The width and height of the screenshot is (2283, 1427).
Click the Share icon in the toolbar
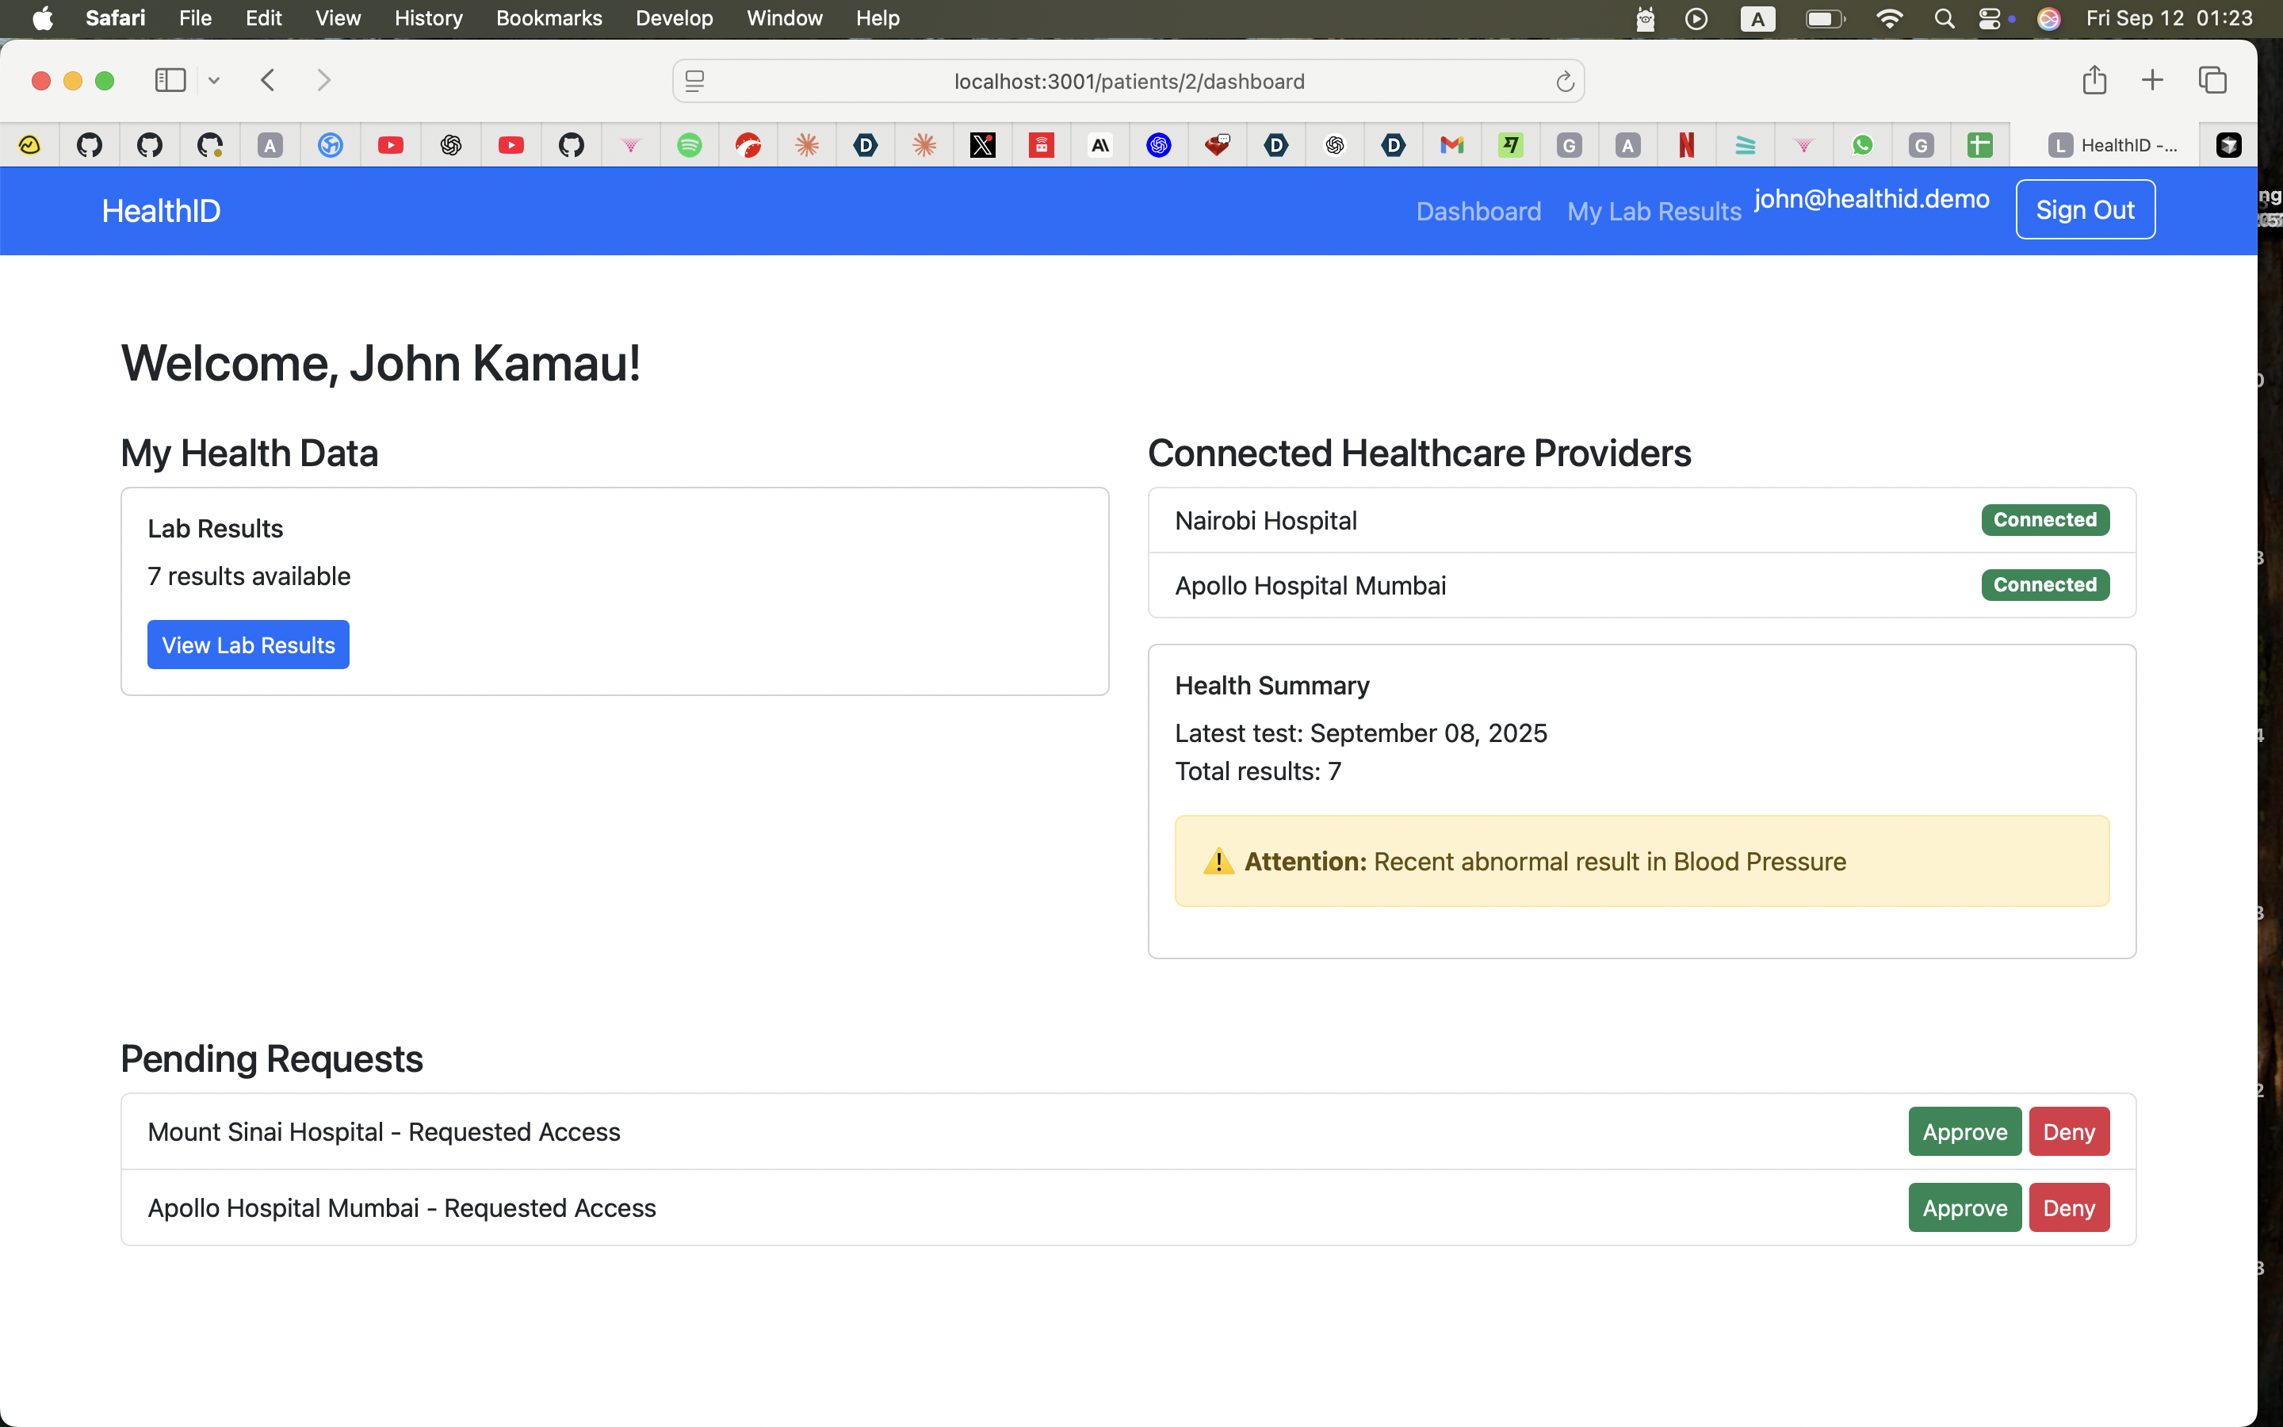[2094, 80]
